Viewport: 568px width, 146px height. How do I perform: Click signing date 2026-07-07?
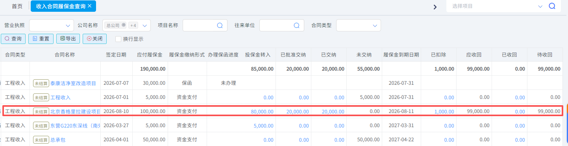[116, 83]
